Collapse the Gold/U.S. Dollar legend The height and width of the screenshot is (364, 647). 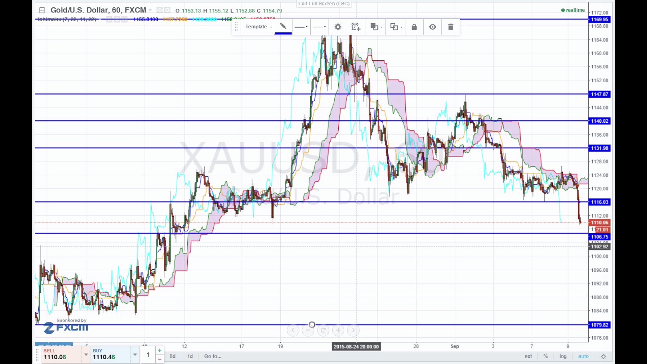42,10
